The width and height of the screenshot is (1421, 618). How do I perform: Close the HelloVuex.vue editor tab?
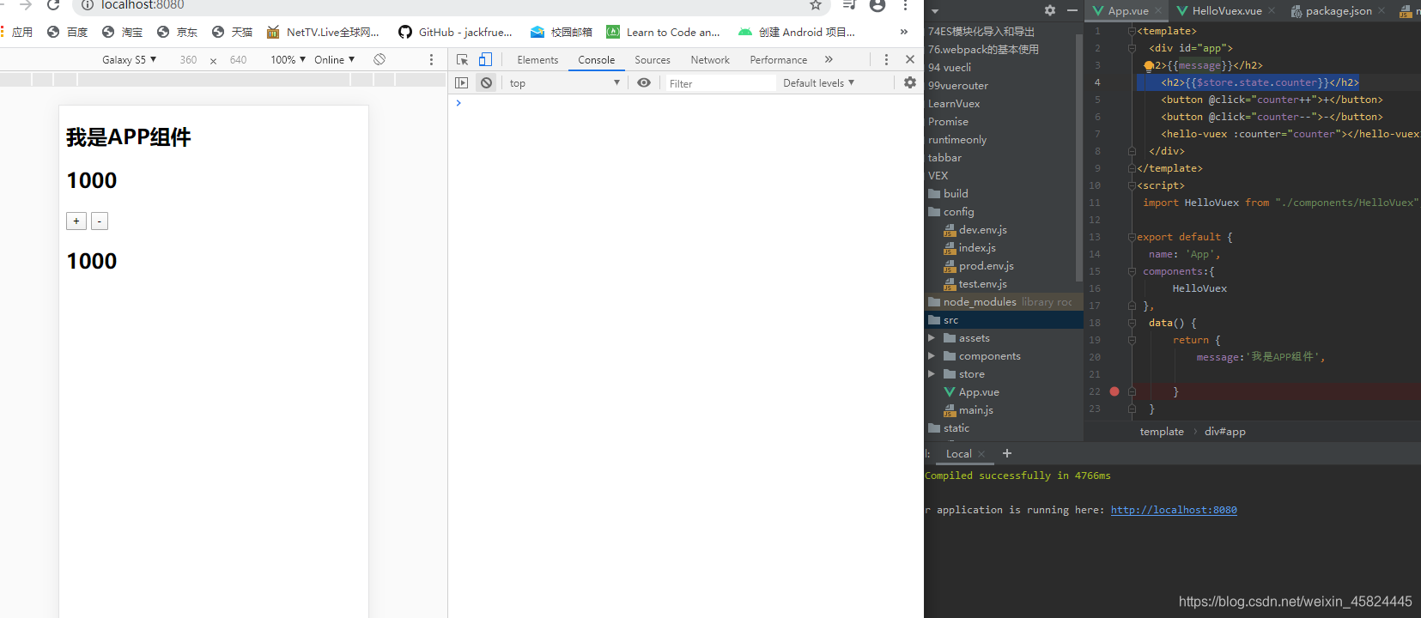1272,11
